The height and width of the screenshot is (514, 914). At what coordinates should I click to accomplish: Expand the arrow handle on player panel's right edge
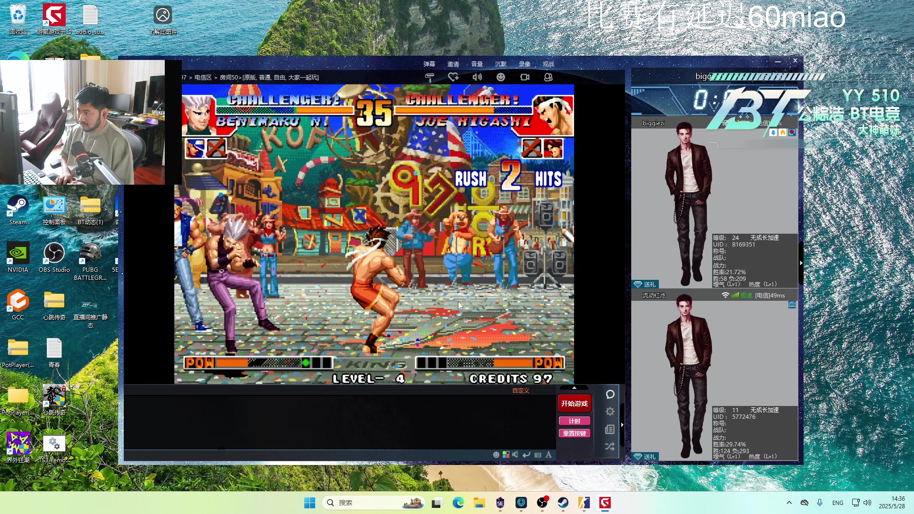click(801, 263)
